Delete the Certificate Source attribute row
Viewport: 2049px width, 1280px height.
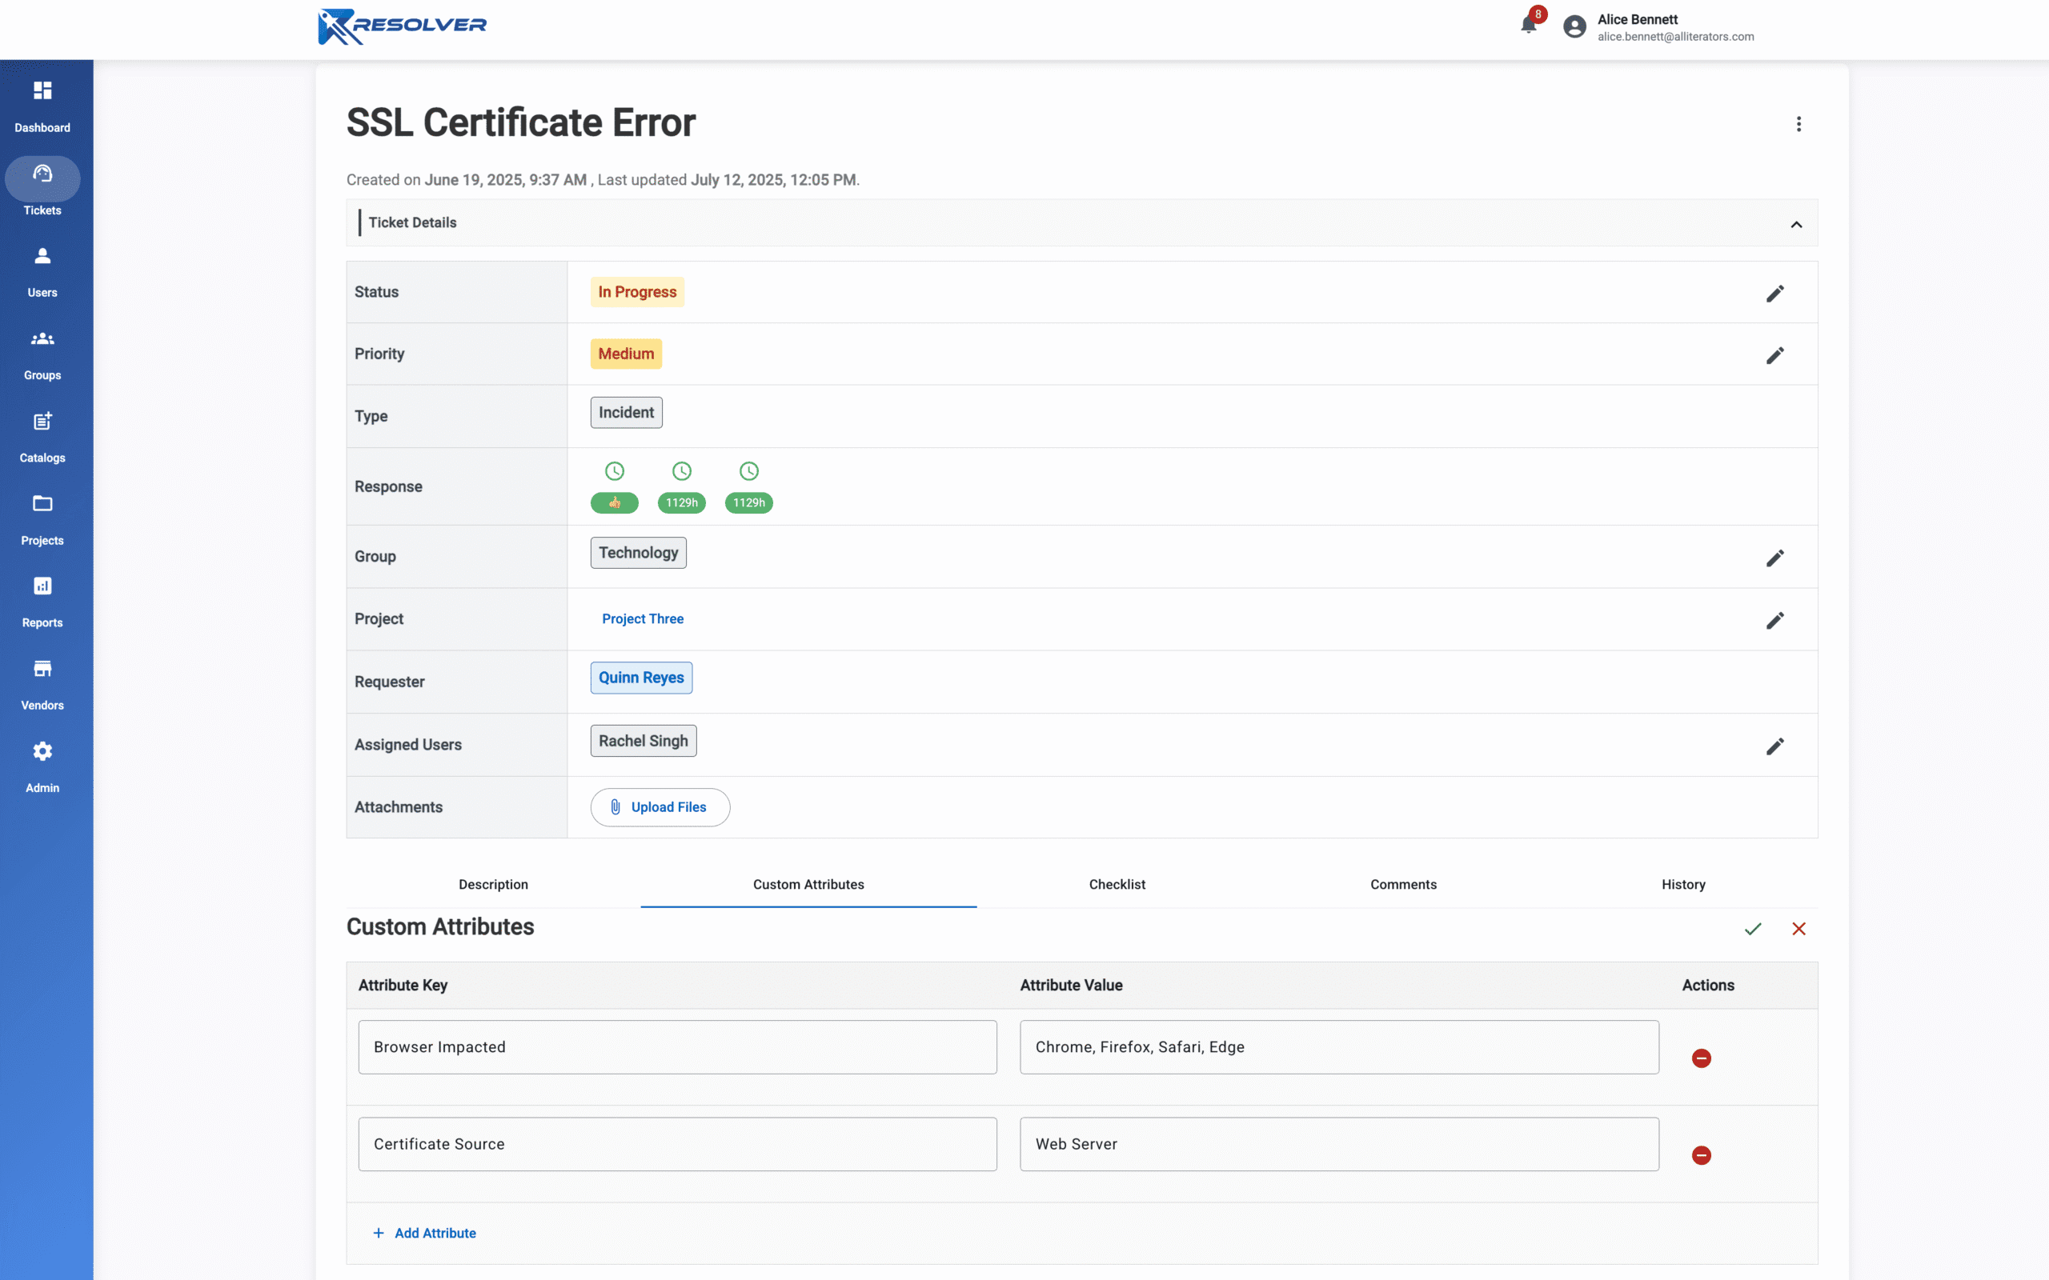(1701, 1155)
